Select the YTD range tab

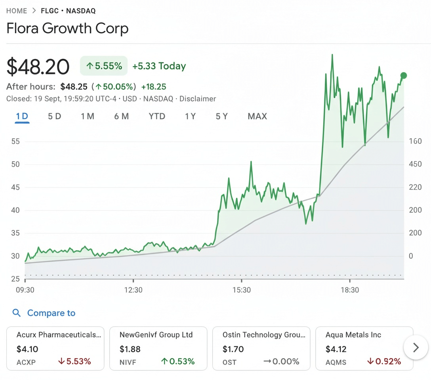[x=157, y=116]
